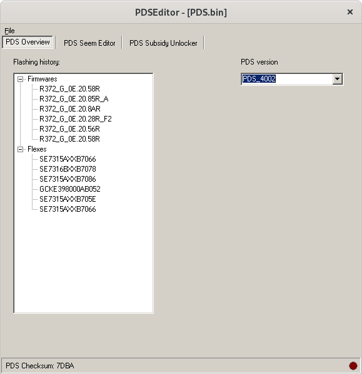362x374 pixels.
Task: Click the PDS_4002 version text field
Action: 287,79
